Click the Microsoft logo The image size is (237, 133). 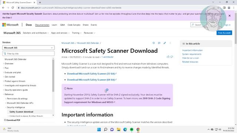[10, 25]
